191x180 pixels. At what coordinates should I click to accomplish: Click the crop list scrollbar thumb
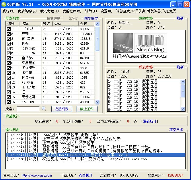[183, 91]
